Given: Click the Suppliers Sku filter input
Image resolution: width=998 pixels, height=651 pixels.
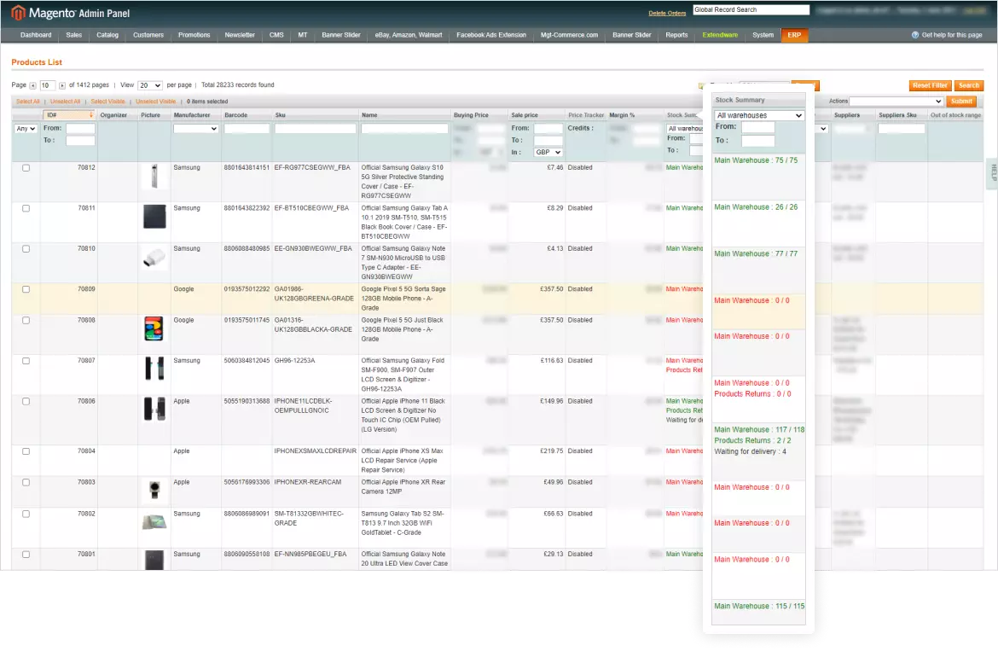Looking at the screenshot, I should click(x=902, y=129).
